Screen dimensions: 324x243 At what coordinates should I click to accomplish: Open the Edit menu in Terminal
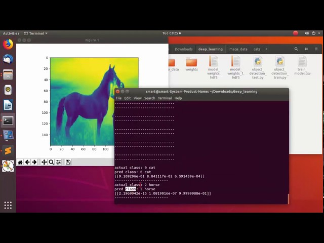tap(127, 98)
